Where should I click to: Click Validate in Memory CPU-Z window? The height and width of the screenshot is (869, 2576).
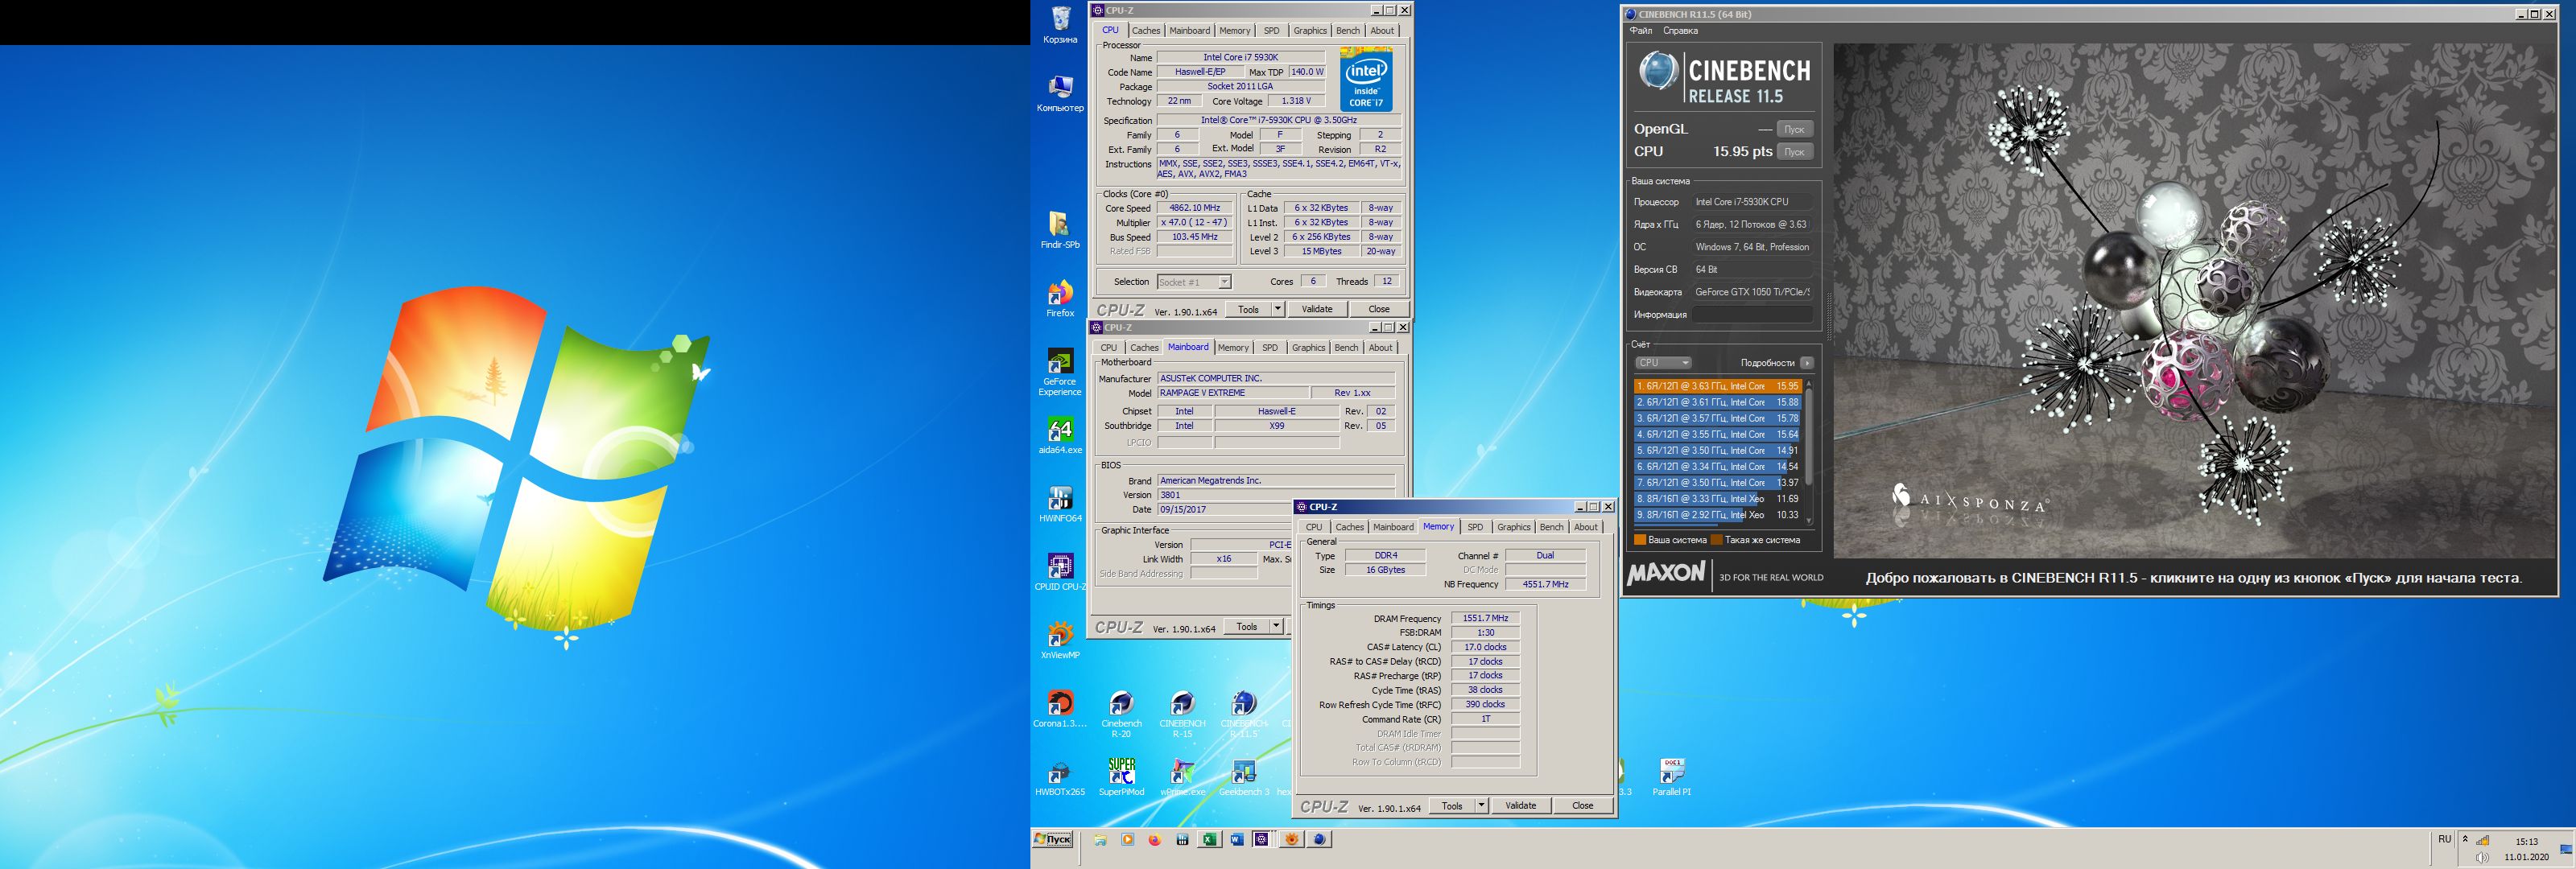tap(1520, 805)
